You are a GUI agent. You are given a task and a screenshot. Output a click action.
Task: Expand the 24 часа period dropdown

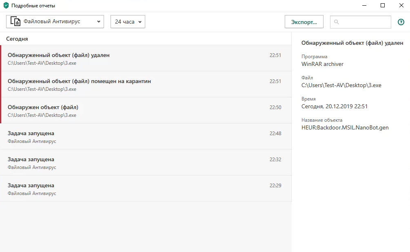128,22
